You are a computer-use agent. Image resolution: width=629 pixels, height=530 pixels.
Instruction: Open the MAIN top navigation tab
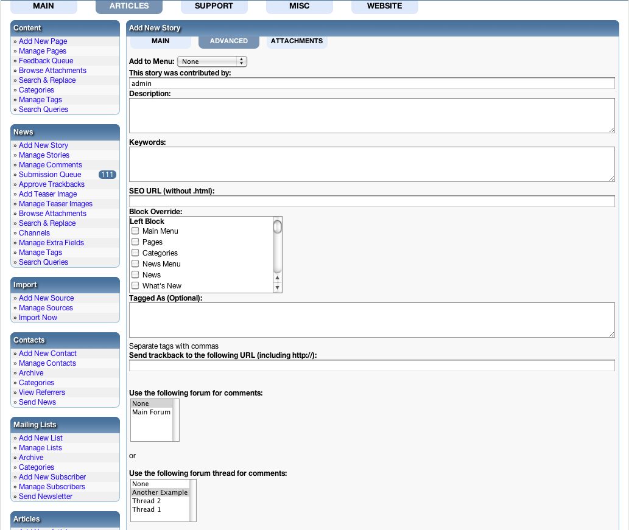pyautogui.click(x=43, y=6)
